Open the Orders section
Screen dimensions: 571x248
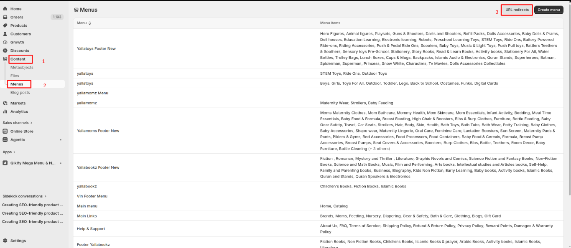[17, 17]
